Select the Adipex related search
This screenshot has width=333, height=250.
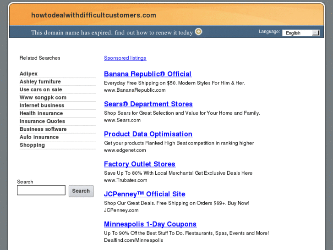click(28, 73)
